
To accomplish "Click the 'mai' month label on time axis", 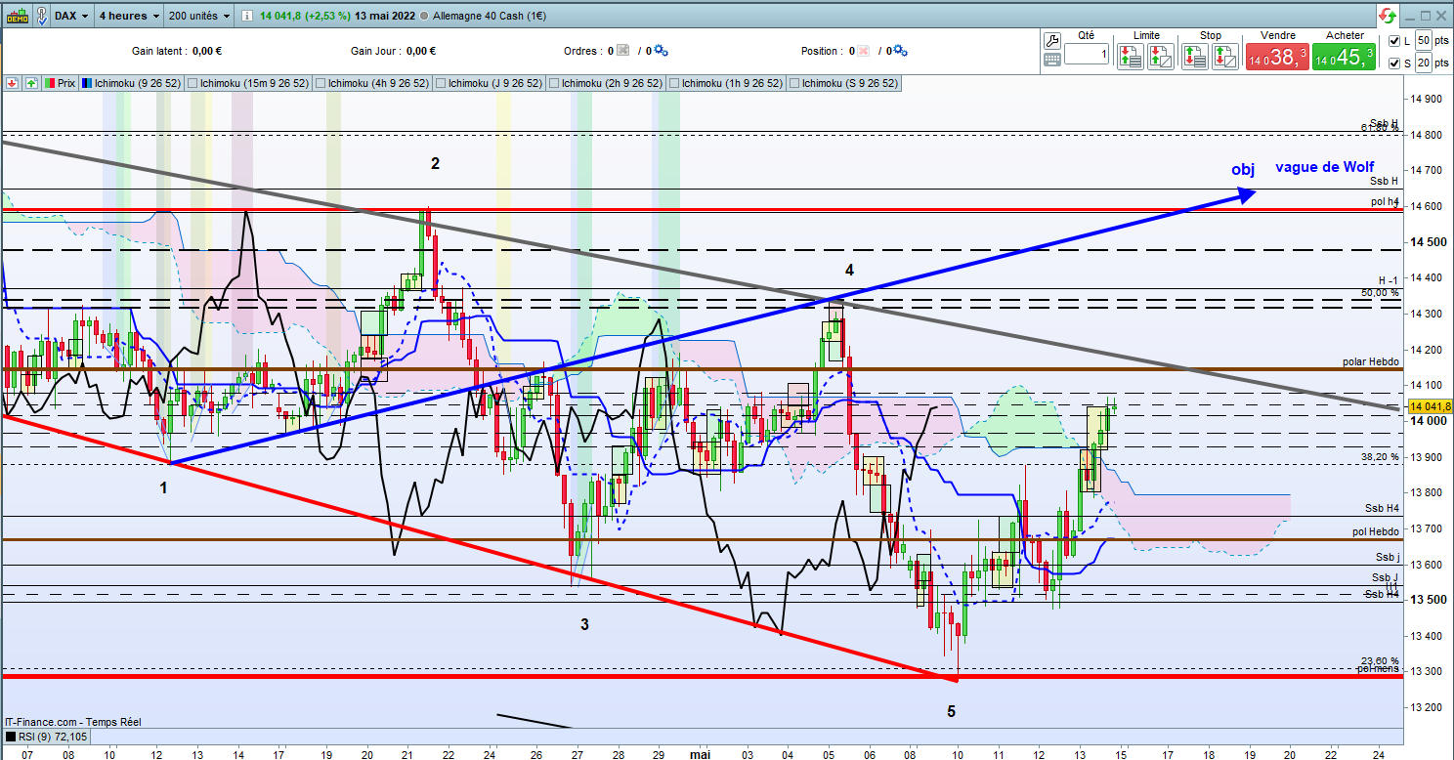I will pyautogui.click(x=700, y=754).
